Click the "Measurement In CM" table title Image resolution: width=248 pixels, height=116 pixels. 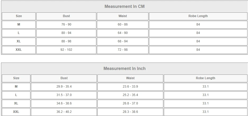124,6
